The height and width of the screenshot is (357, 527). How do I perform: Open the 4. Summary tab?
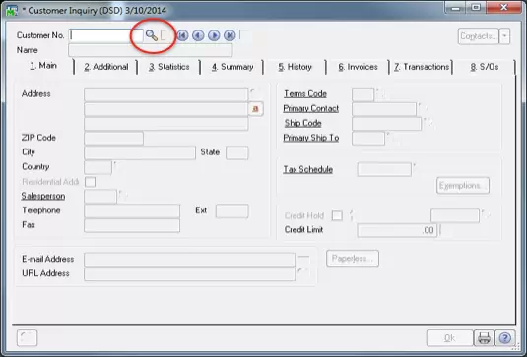coord(232,67)
